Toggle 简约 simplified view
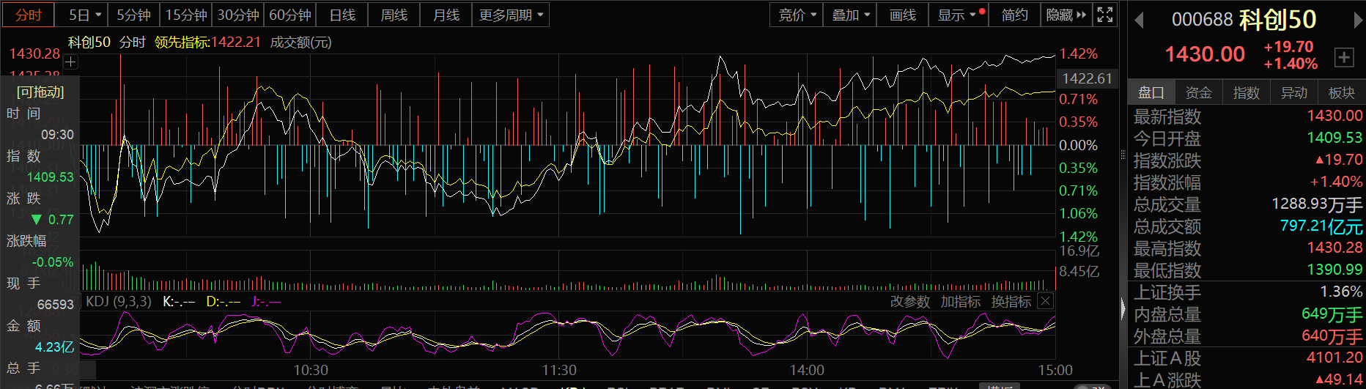Screen dimensions: 1366x389 pos(1014,15)
